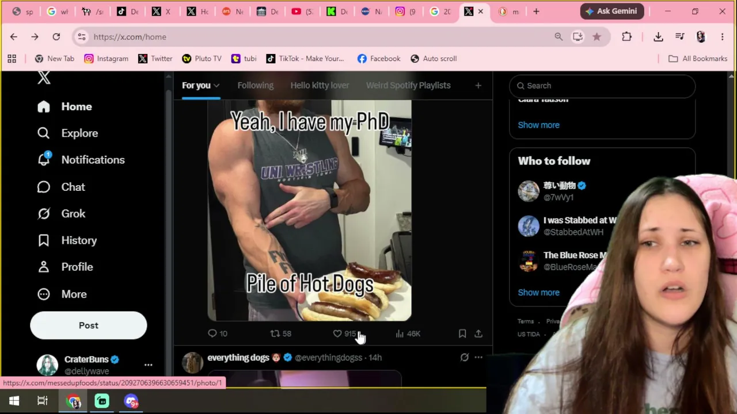
Task: View site information for x.com
Action: (x=82, y=37)
